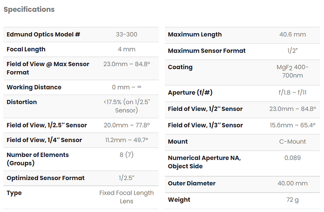Click the Number of Elements (Groups) label
The image size is (324, 212).
point(38,159)
